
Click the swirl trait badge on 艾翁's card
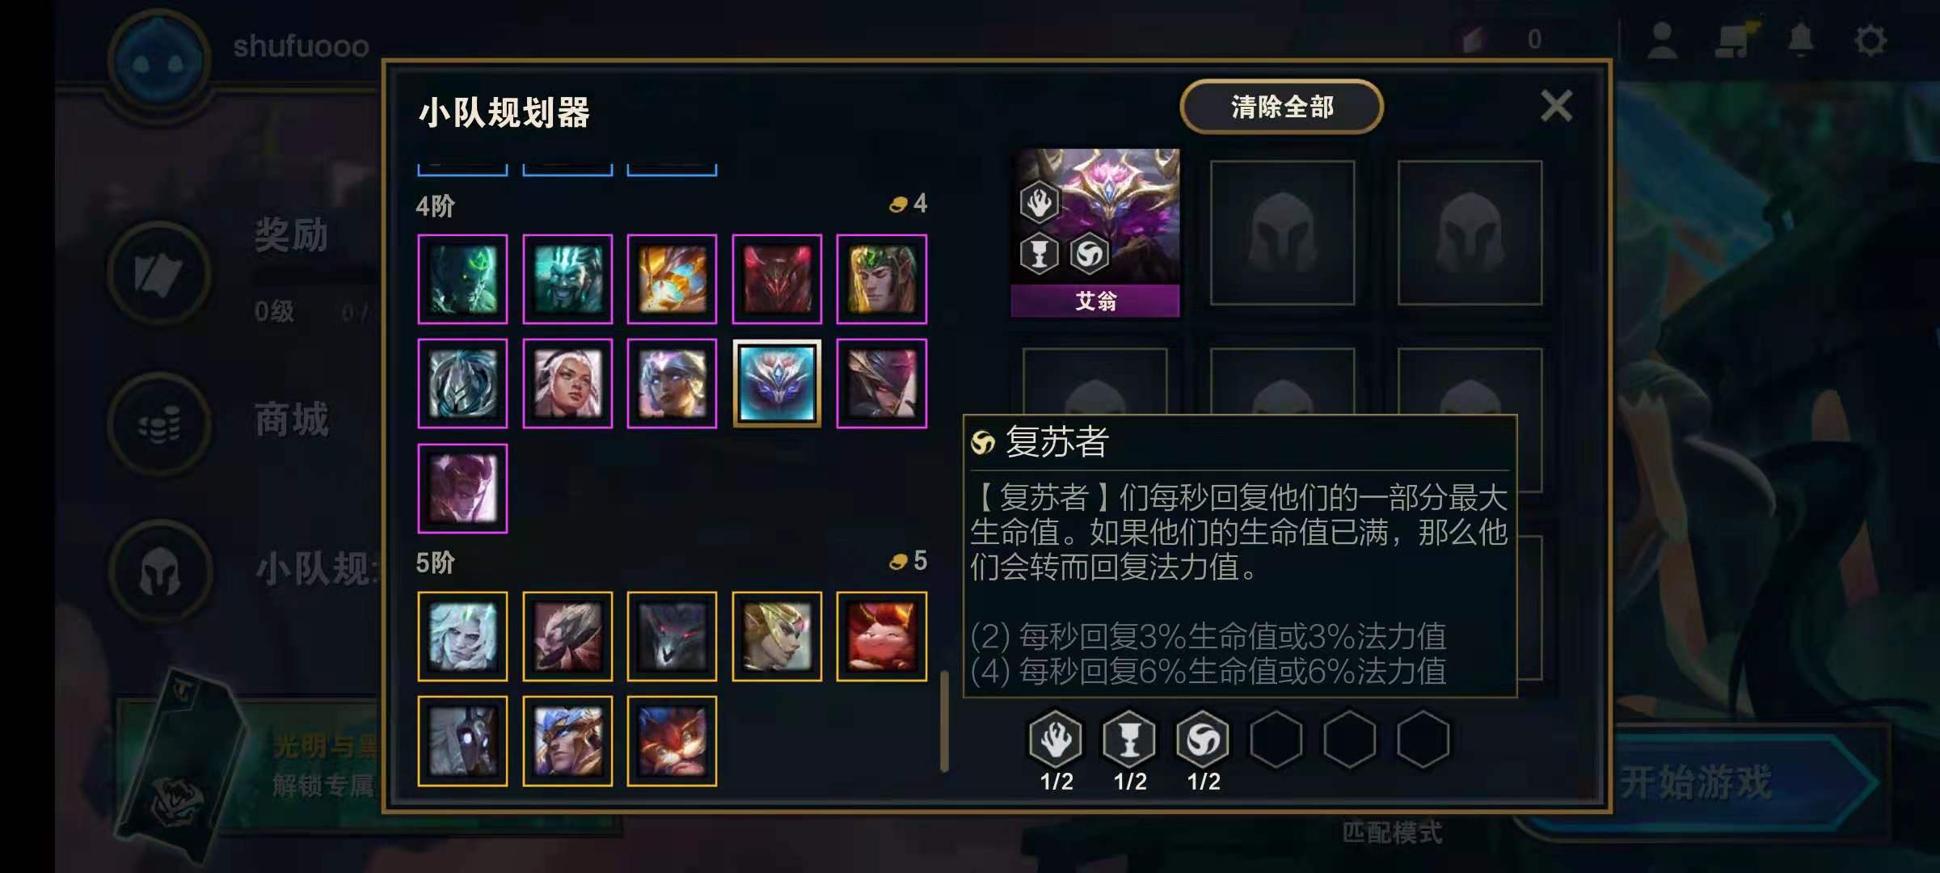[x=1088, y=254]
